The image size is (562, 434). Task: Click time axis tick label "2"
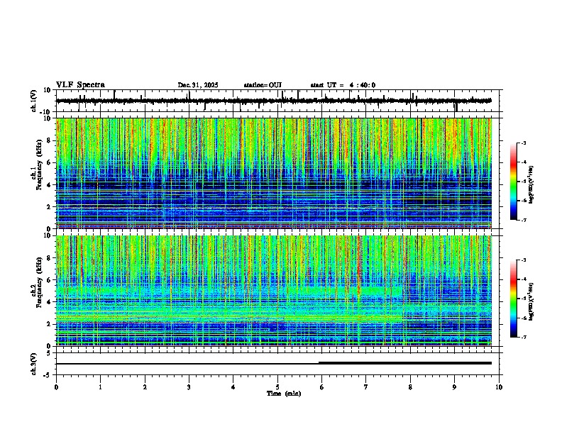click(145, 387)
